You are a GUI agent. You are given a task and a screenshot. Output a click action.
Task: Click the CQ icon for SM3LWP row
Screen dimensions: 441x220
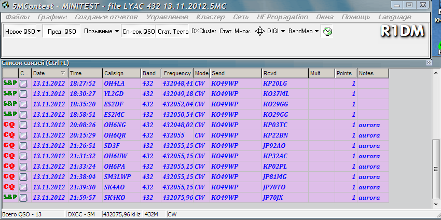click(x=9, y=176)
